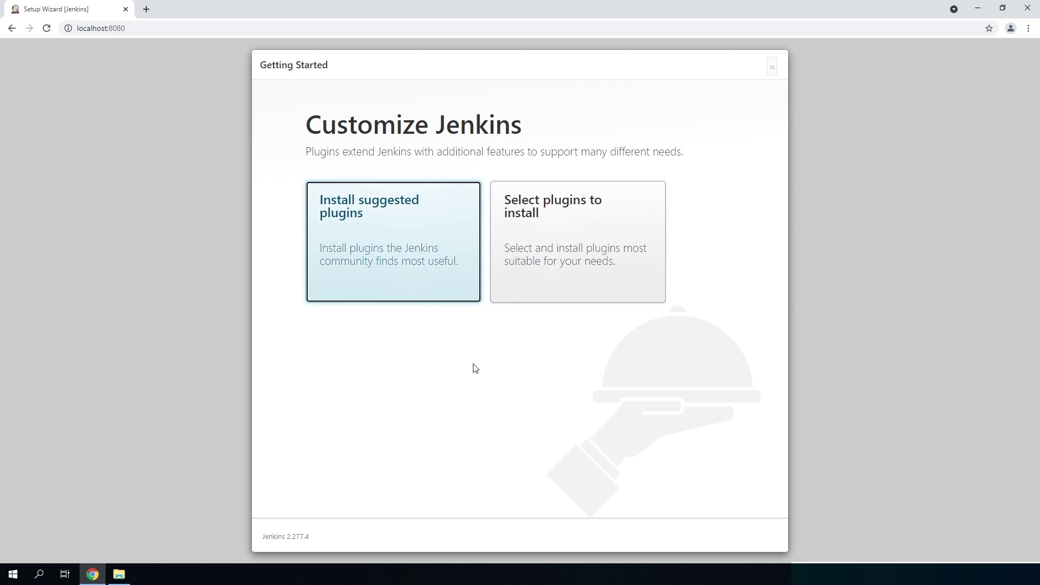1040x585 pixels.
Task: Open the Windows Start menu
Action: tap(13, 574)
